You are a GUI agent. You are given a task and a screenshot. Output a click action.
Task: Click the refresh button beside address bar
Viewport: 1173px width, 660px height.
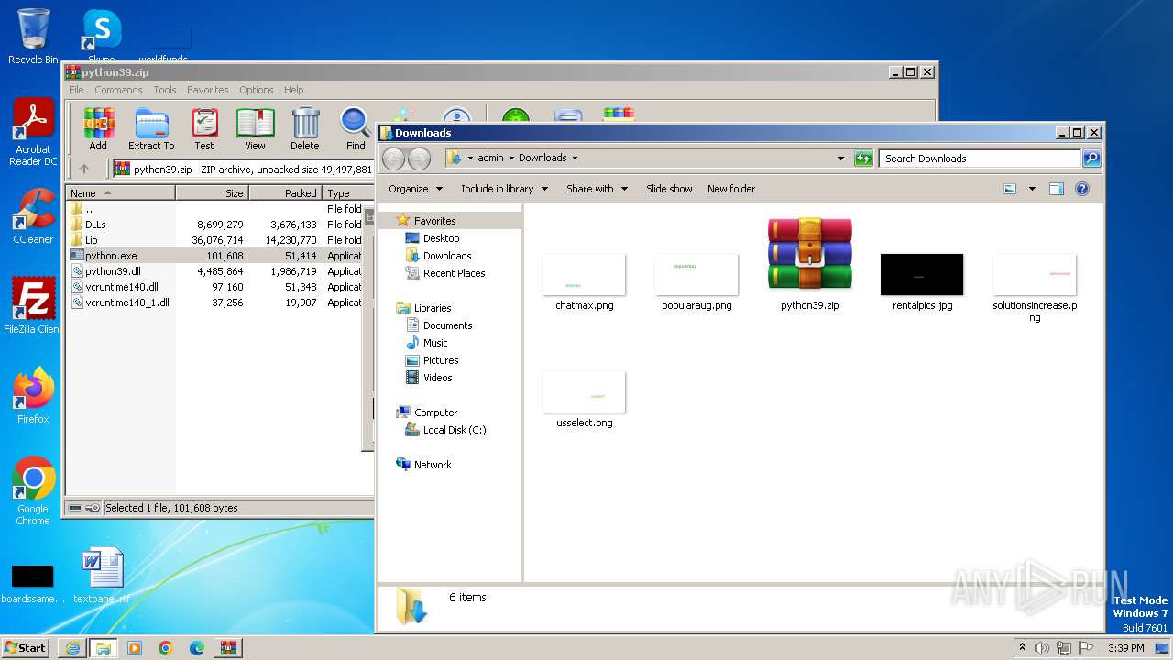862,159
